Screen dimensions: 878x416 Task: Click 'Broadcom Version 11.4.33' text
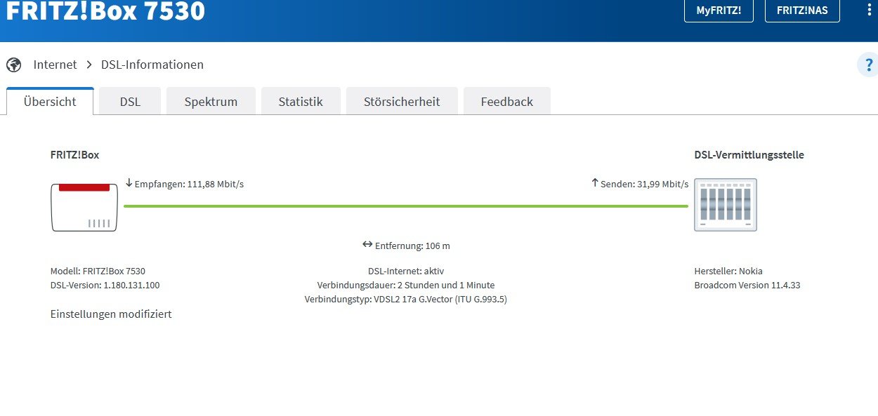point(747,285)
